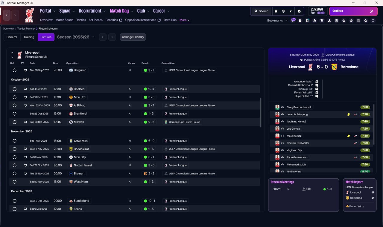Select the radio button for Man City fixture
The height and width of the screenshot is (227, 383).
tap(14, 157)
